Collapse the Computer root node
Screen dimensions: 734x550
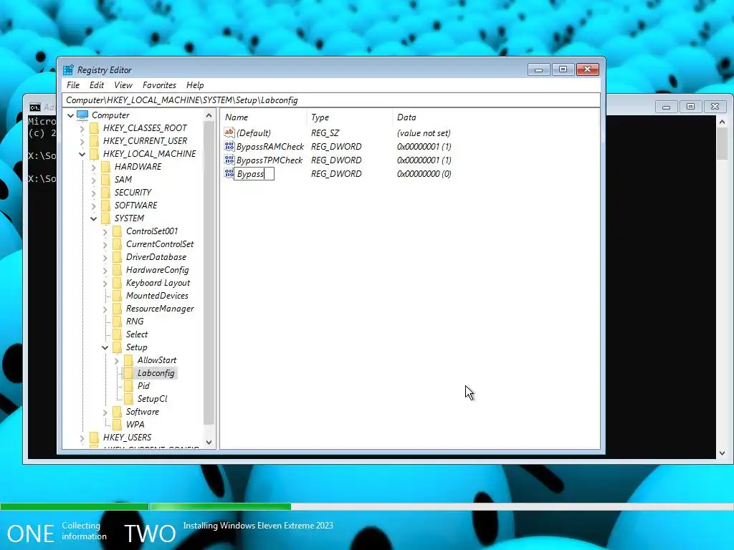pyautogui.click(x=71, y=115)
